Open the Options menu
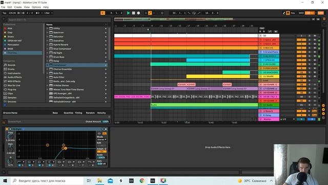The width and height of the screenshot is (328, 185). [36, 7]
